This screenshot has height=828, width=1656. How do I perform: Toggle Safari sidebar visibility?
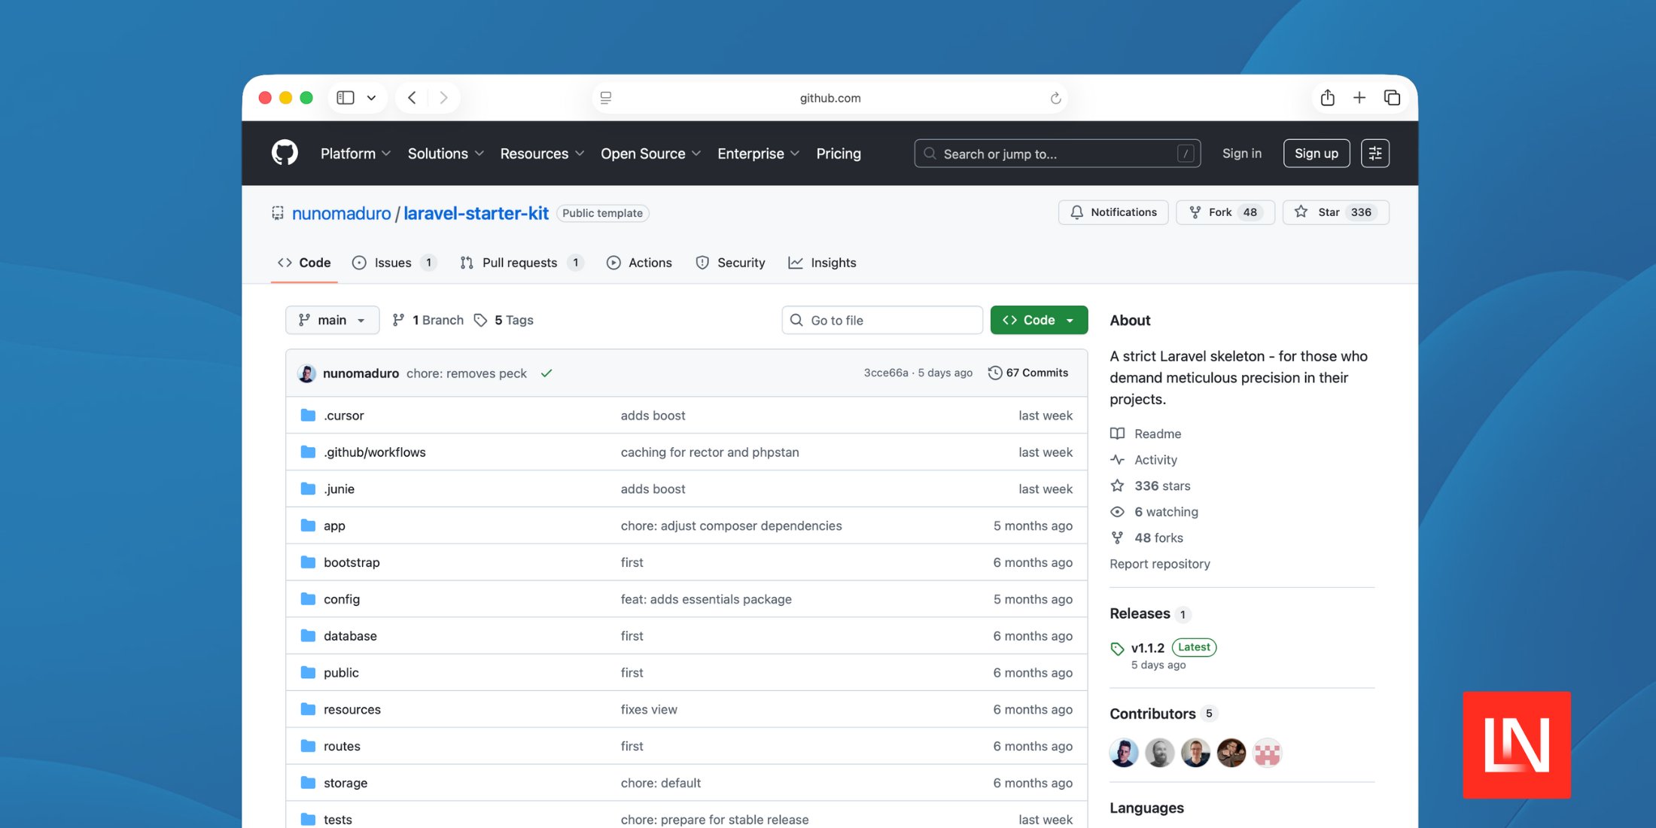coord(346,98)
